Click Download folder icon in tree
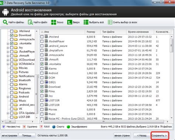Image resolution: width=175 pixels, height=140 pixels. pos(16,35)
